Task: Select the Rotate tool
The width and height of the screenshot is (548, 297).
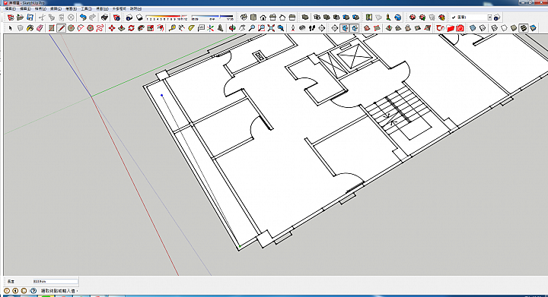Action: (132, 28)
